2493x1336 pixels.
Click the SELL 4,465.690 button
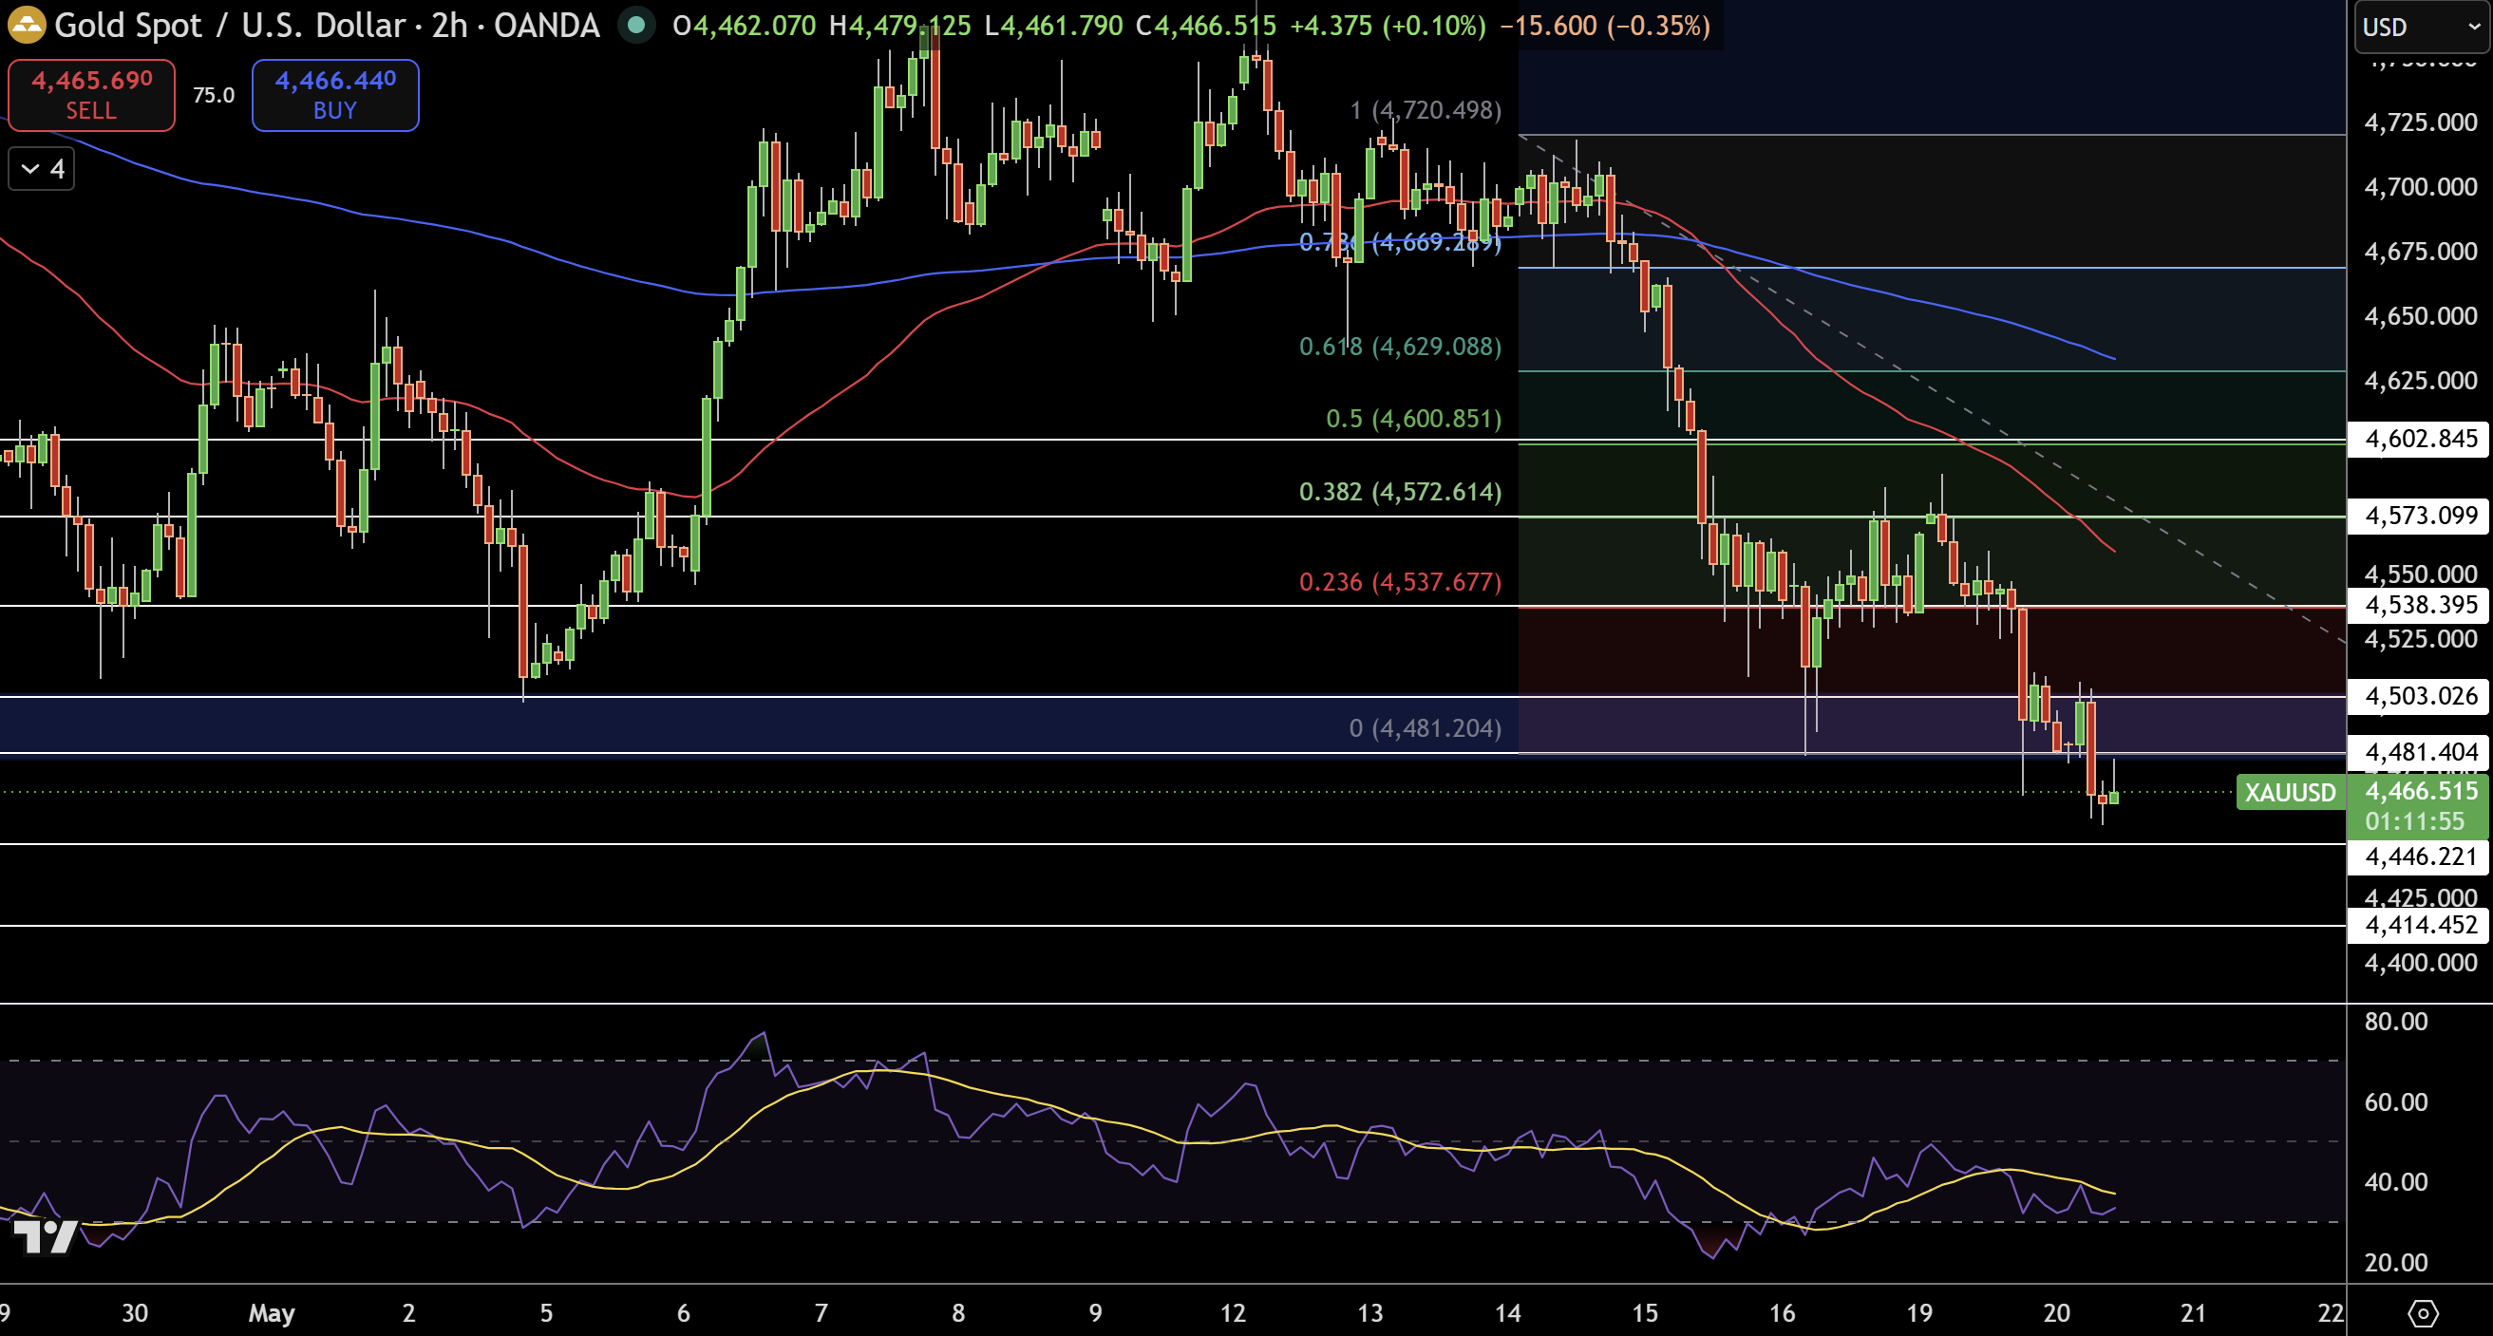click(x=92, y=95)
